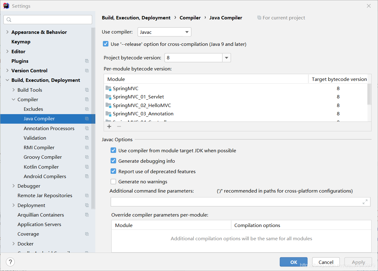Click the project-level icon beside Remote Jar Repositories

(x=87, y=195)
